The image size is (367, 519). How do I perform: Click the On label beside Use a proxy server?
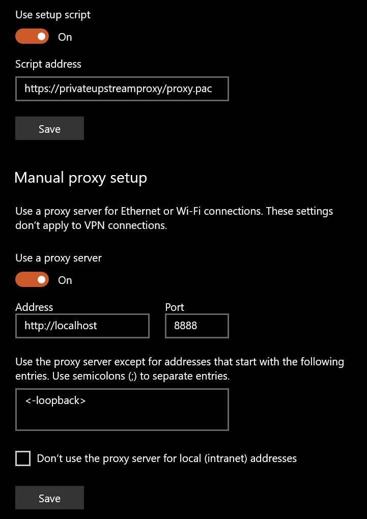tap(65, 280)
